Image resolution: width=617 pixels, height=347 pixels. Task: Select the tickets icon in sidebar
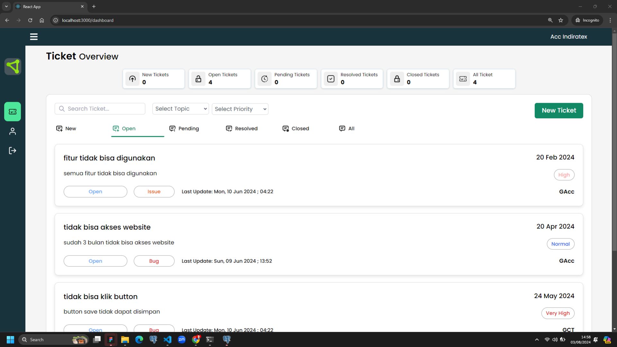pyautogui.click(x=13, y=111)
